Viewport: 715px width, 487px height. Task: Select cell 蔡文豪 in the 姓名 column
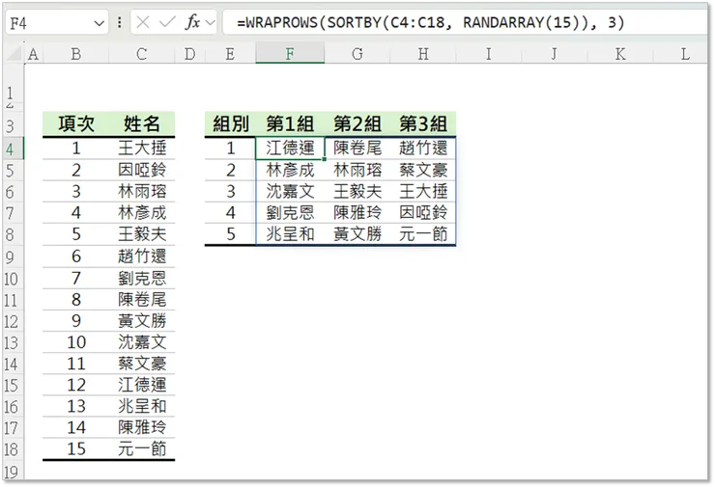coord(142,364)
